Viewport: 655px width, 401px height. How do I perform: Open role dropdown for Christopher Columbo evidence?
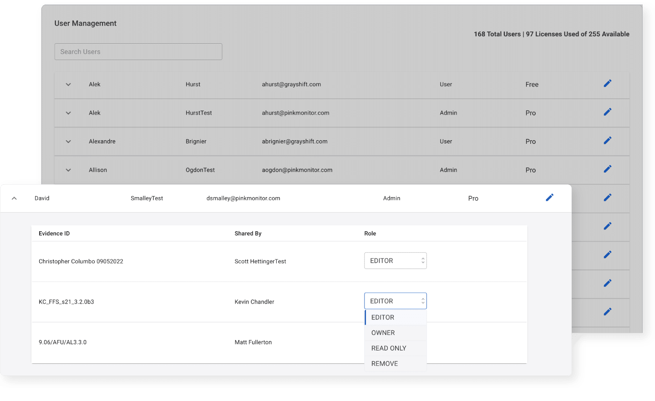395,261
